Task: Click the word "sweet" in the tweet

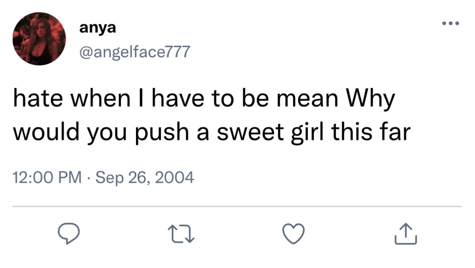Action: [250, 133]
